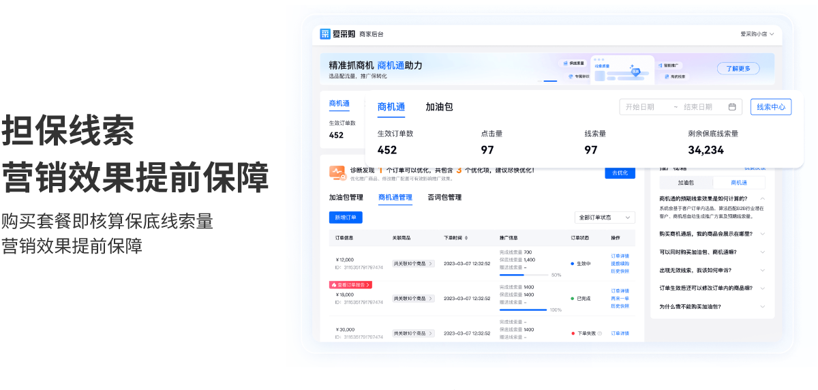Open the 全部订单状态 filter dropdown
Screen dimensions: 818x390
605,217
